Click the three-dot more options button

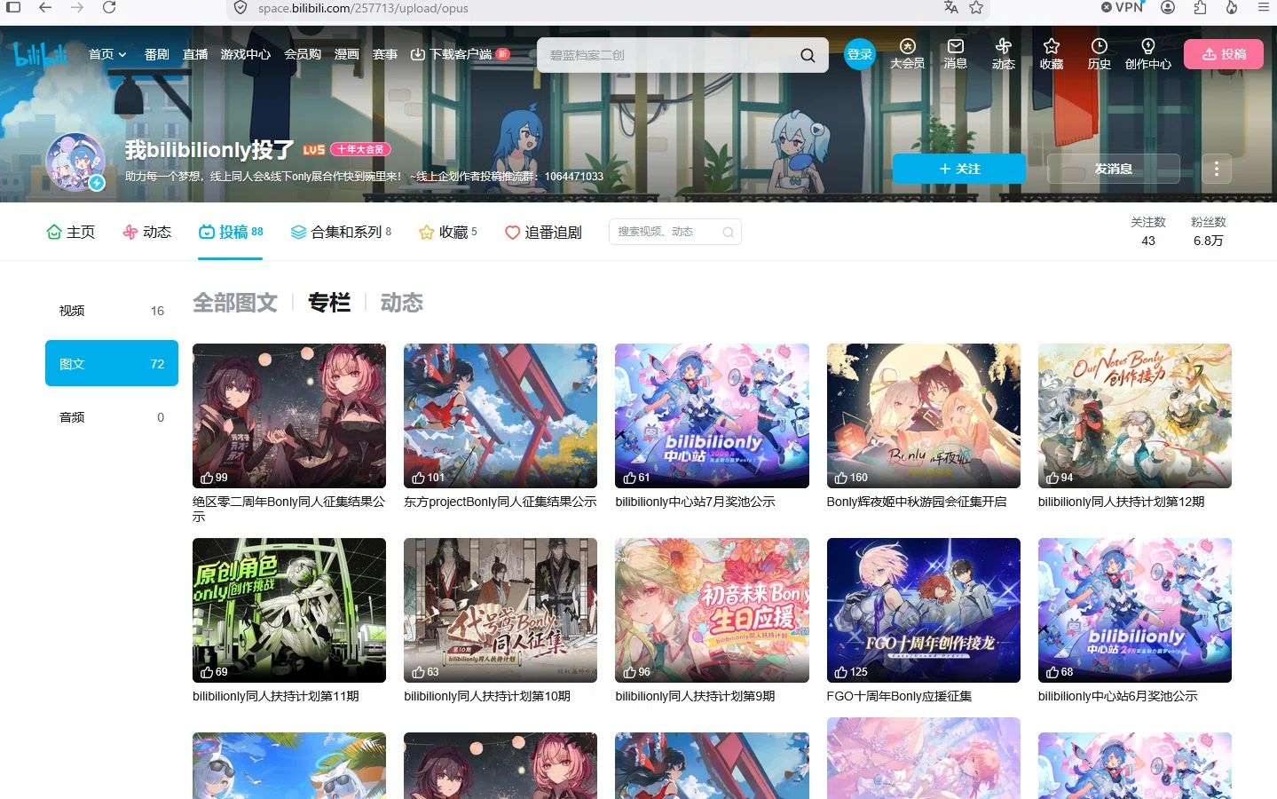(x=1217, y=169)
